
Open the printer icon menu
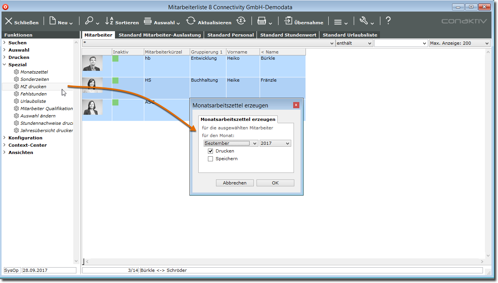click(x=262, y=21)
